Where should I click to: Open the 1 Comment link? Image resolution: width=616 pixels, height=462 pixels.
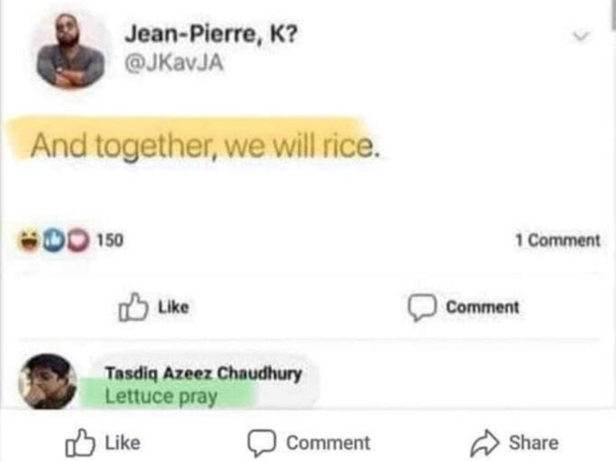[x=557, y=240]
